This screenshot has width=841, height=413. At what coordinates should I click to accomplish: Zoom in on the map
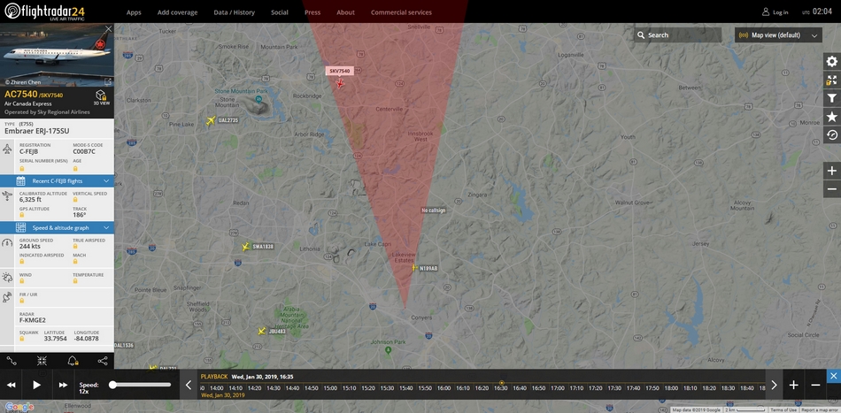(832, 171)
